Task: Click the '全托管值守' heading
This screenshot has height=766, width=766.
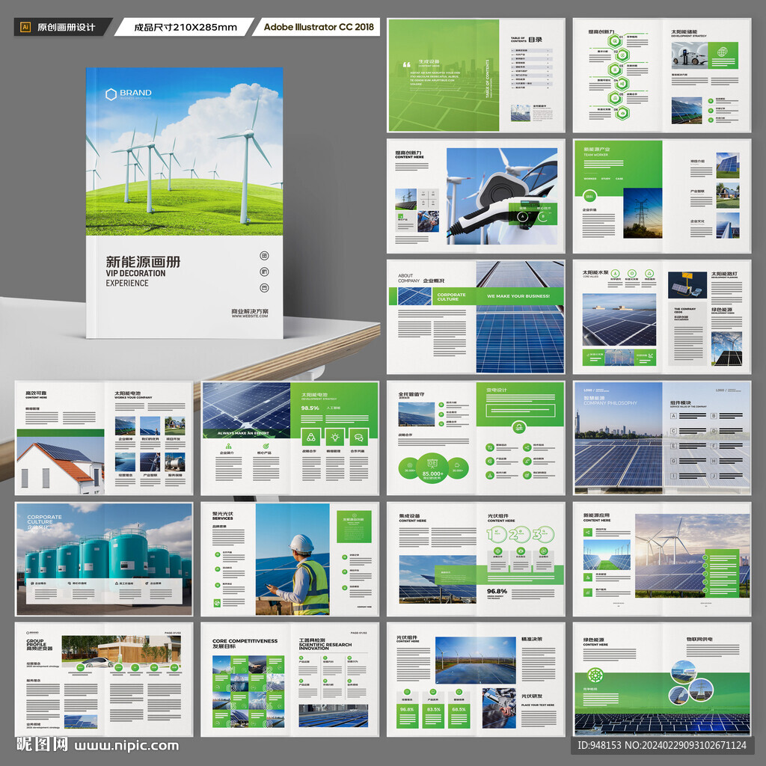Action: coord(411,394)
